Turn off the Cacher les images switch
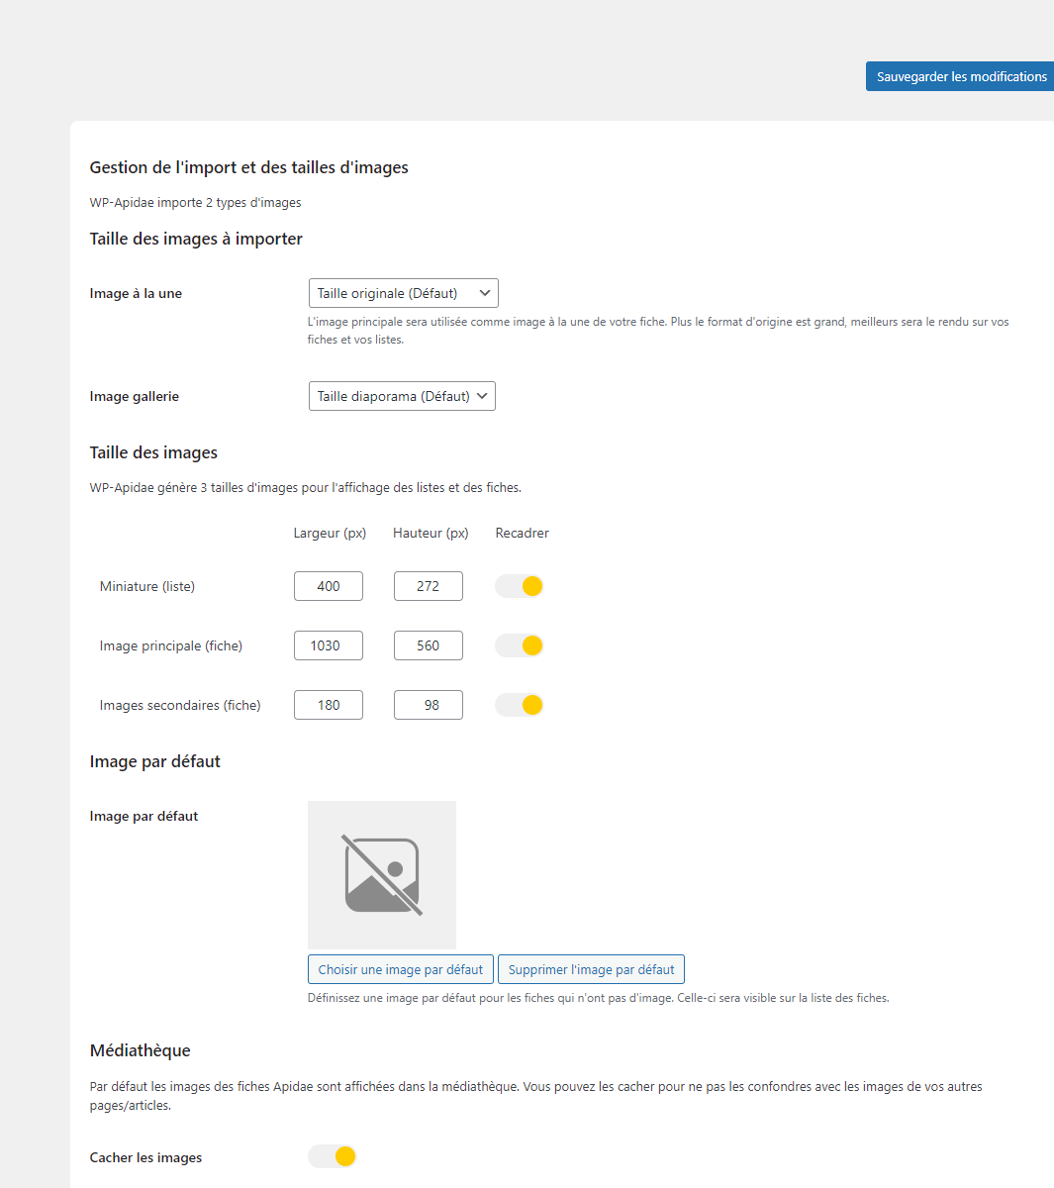1054x1188 pixels. (333, 1156)
